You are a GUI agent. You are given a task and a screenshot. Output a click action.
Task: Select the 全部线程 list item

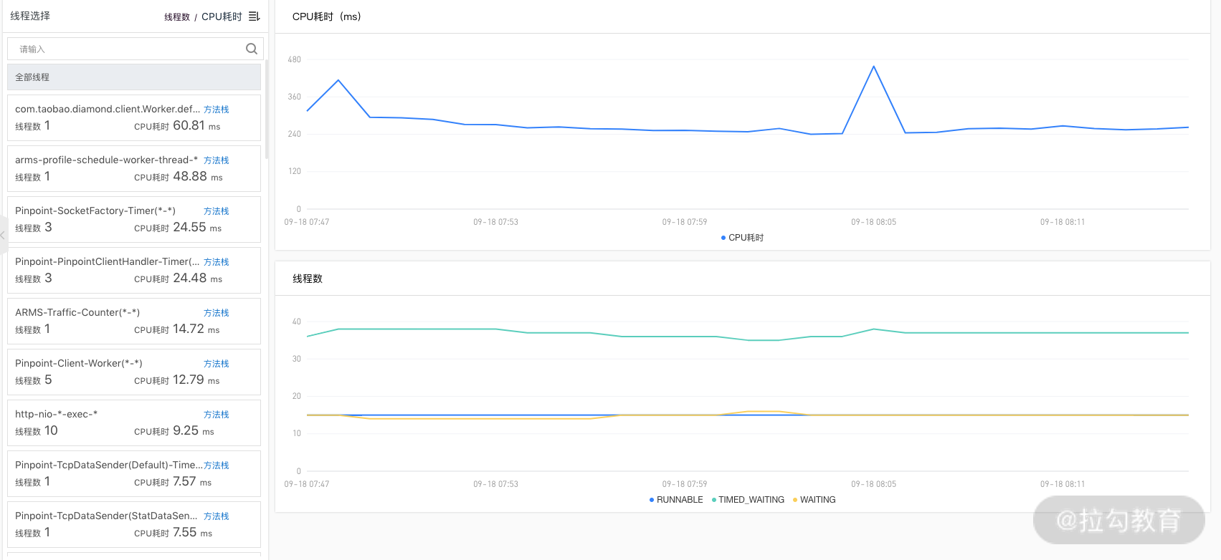point(134,77)
